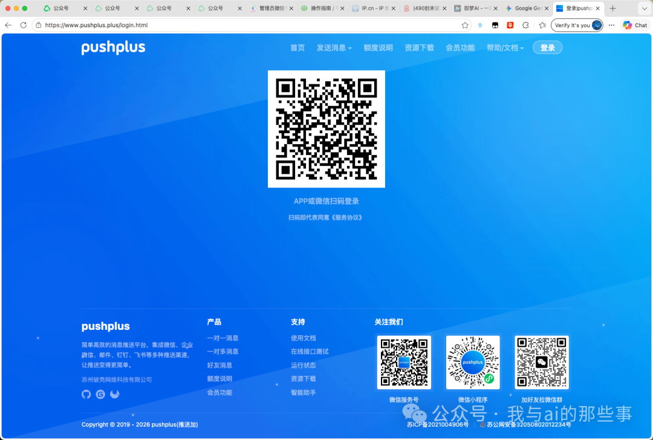Click the GitHub icon in the footer
Screen dimensions: 653x440
pyautogui.click(x=86, y=394)
